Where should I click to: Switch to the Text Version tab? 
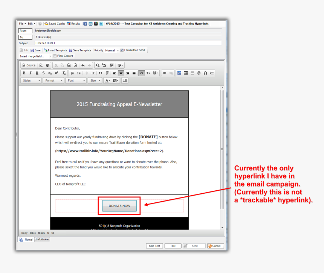pos(42,239)
